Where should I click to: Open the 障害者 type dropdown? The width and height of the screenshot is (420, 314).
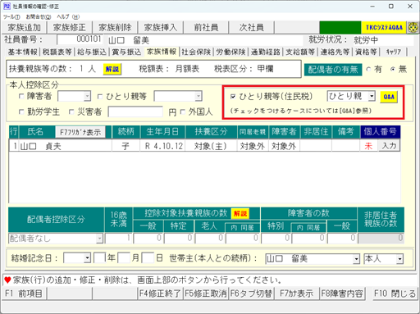[87, 96]
